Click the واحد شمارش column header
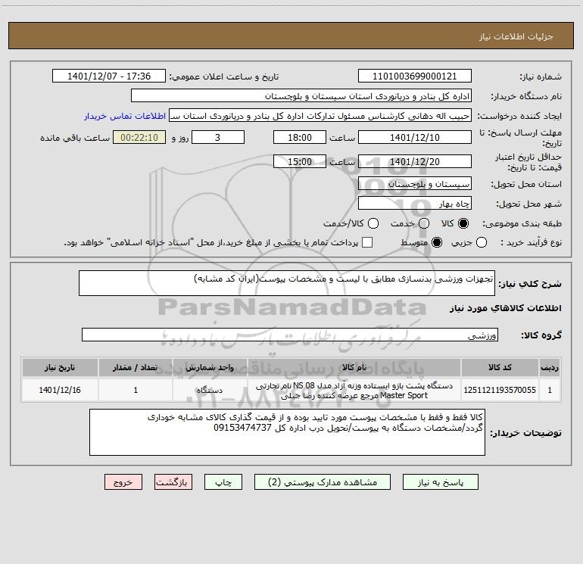This screenshot has height=564, width=583. (210, 367)
